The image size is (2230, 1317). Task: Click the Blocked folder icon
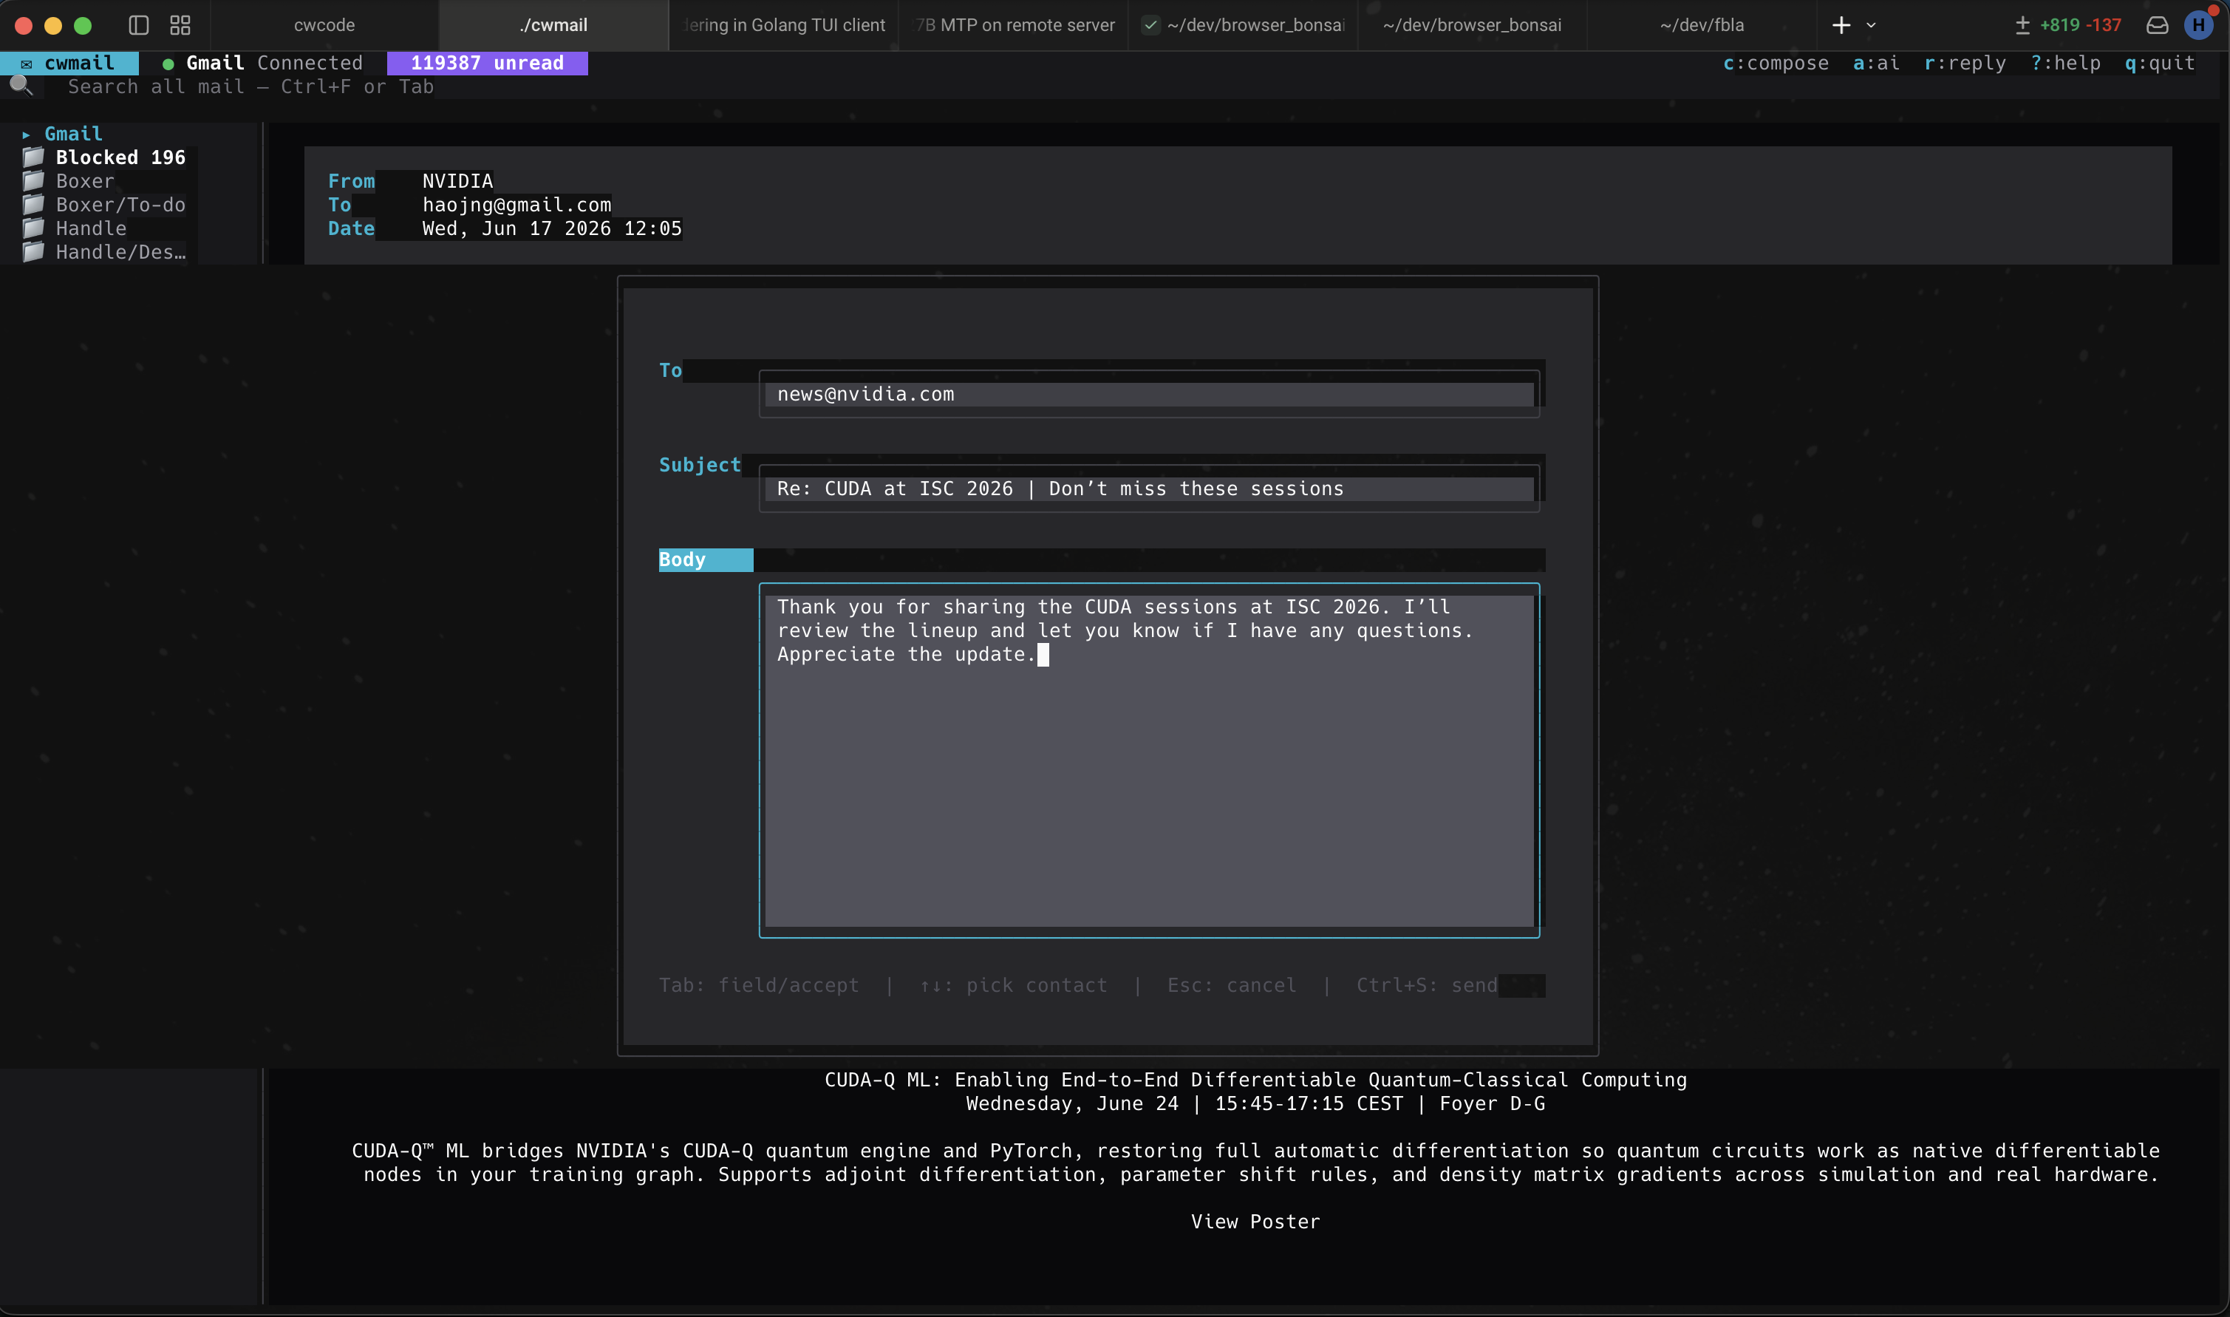coord(33,157)
